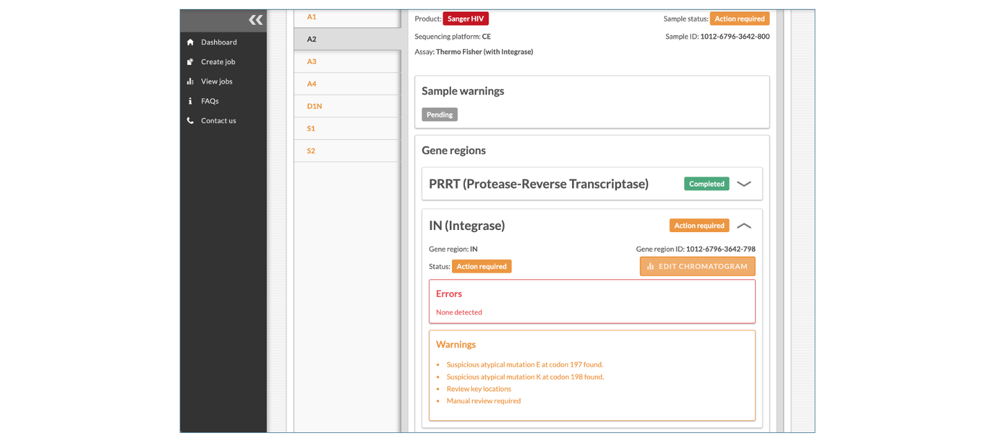The image size is (995, 442).
Task: Click chromatogram icon on Edit Chromatogram button
Action: click(x=650, y=267)
